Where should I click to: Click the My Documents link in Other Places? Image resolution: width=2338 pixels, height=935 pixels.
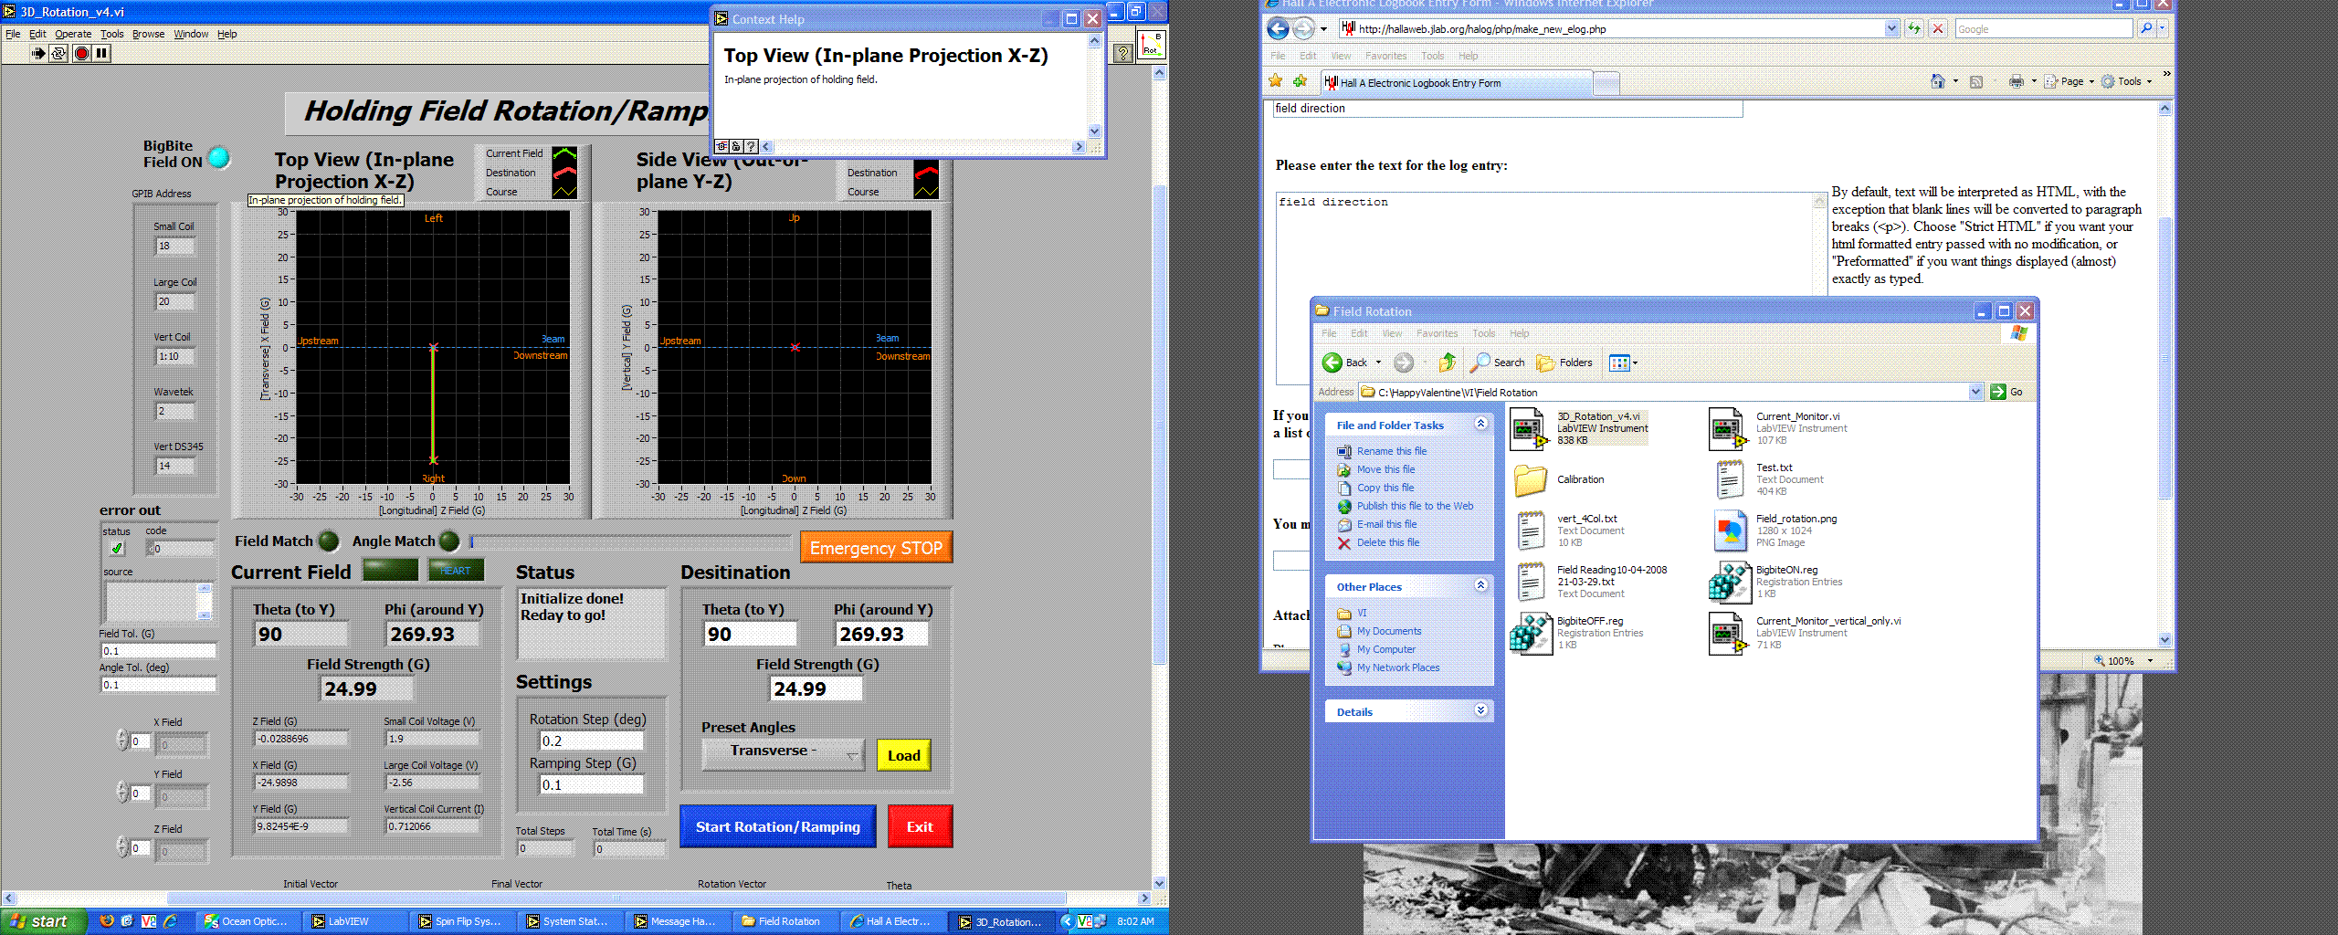1388,631
